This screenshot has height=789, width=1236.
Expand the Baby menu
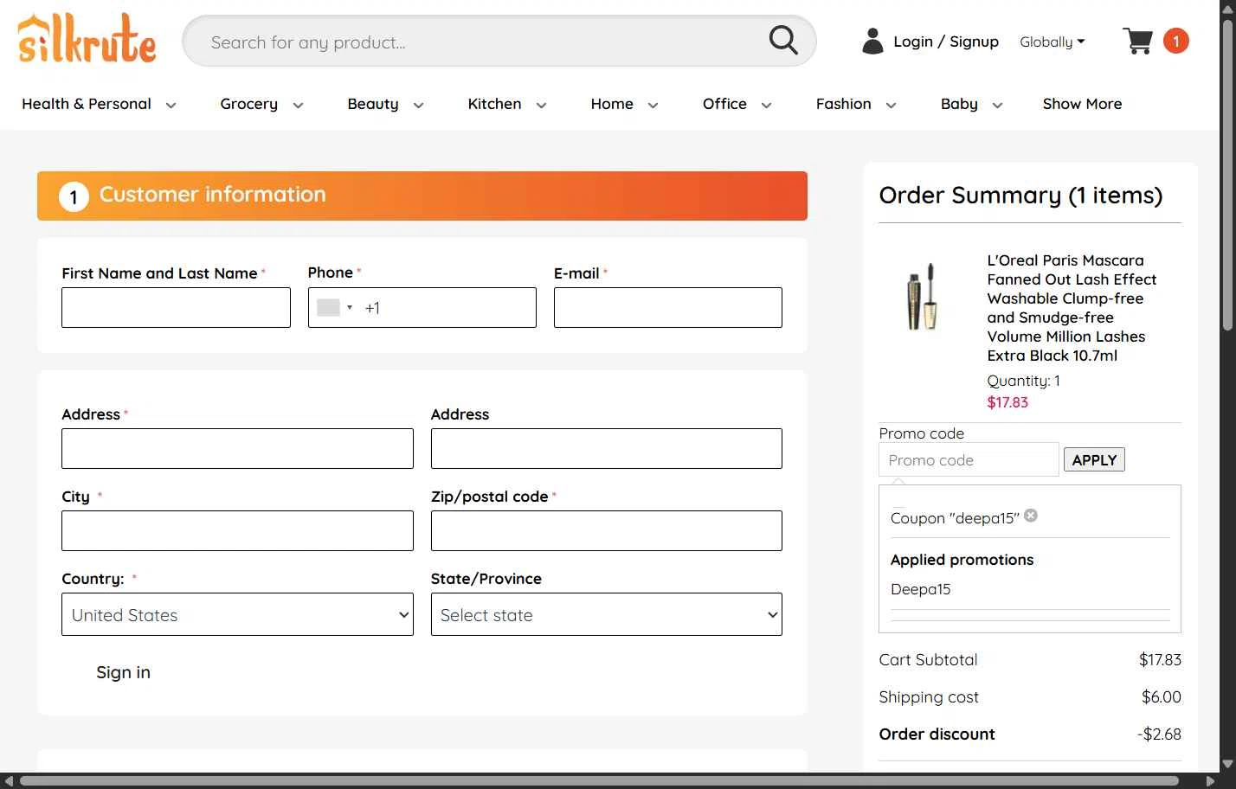(x=971, y=104)
